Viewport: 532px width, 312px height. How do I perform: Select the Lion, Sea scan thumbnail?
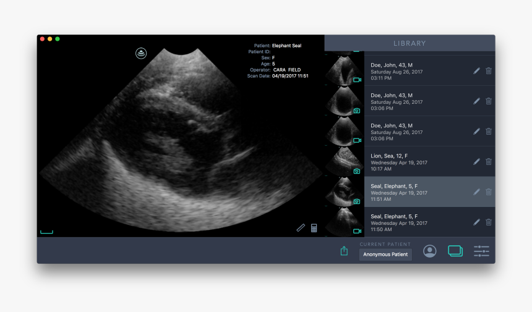pyautogui.click(x=344, y=161)
